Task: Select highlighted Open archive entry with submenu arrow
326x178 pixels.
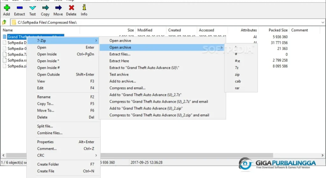Action: click(162, 47)
